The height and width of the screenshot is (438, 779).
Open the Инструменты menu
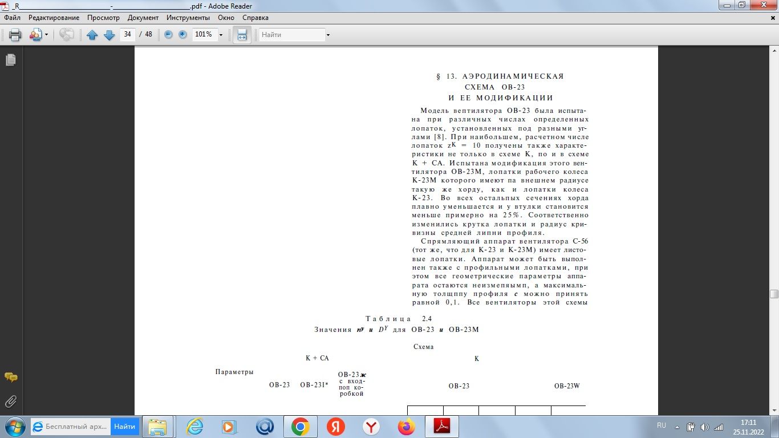point(187,18)
